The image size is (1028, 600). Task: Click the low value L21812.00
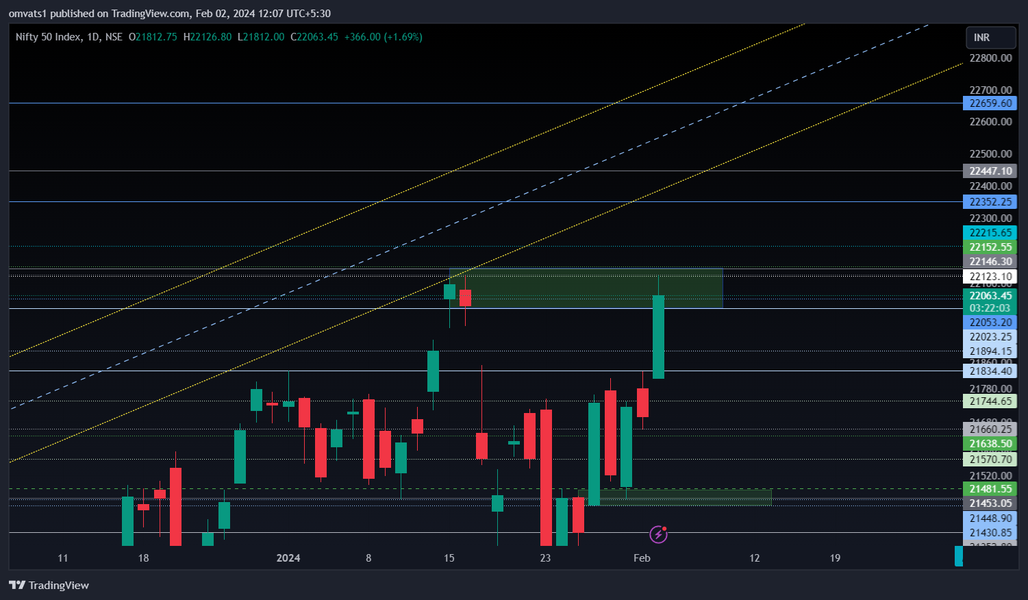click(261, 37)
